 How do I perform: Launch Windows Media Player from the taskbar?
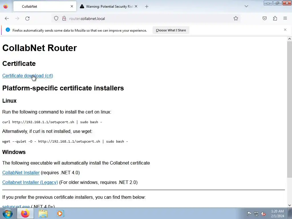point(60,213)
